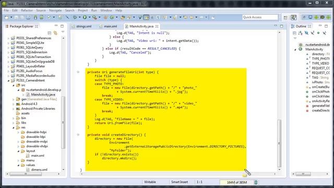Collapse the res folder node
The height and width of the screenshot is (188, 334).
pos(14,127)
